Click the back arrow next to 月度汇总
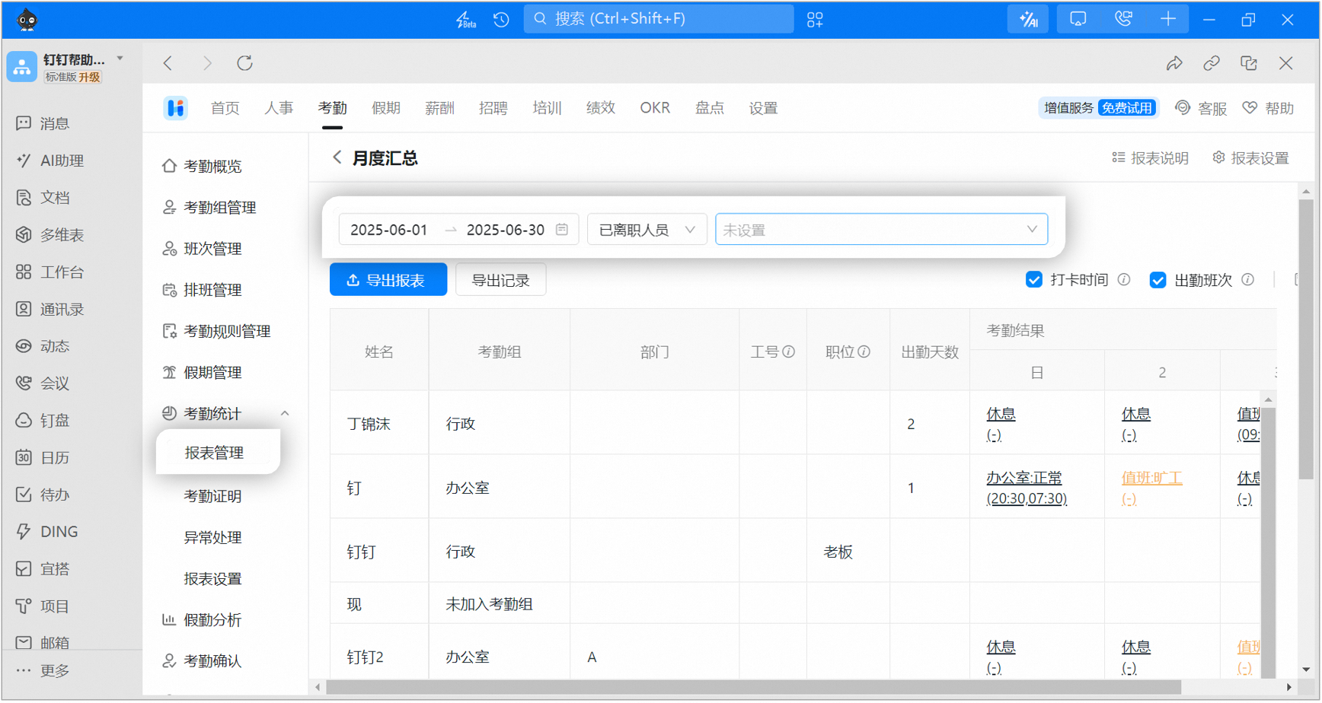Viewport: 1322px width, 703px height. 337,157
